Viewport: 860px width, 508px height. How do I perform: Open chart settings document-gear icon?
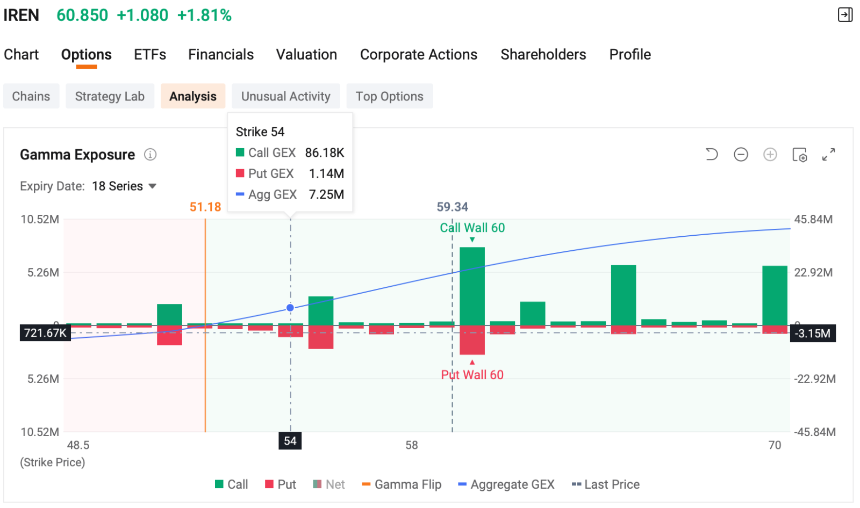pos(800,155)
